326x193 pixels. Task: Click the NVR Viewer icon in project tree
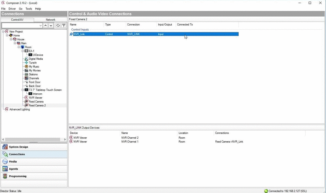(26, 98)
